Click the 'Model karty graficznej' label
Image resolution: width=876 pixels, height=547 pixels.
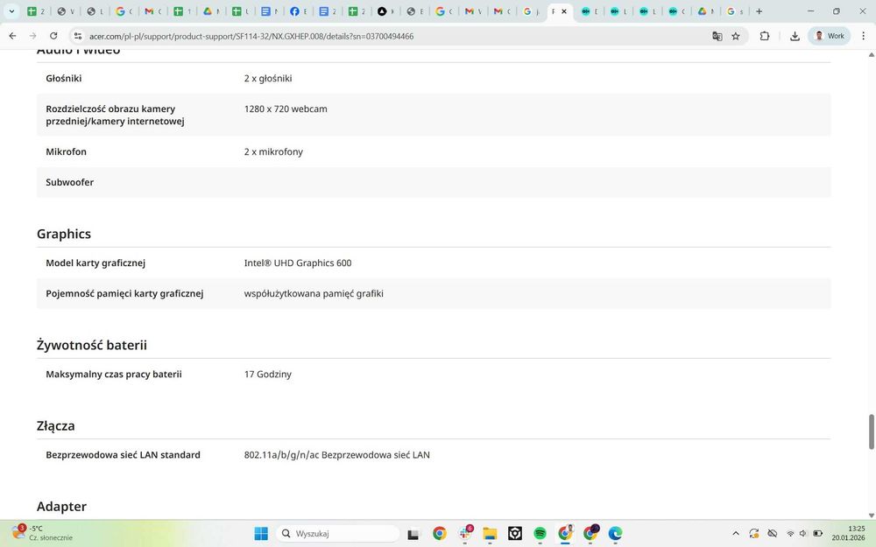[95, 263]
